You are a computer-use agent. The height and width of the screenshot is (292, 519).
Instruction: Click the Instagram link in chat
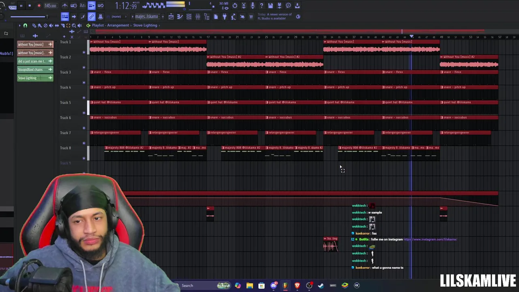click(430, 239)
